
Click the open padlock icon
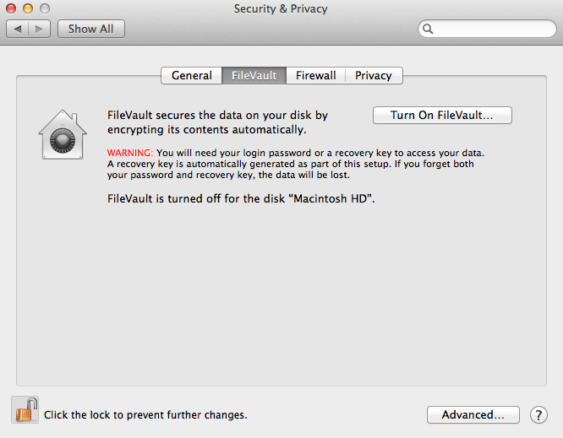[25, 409]
